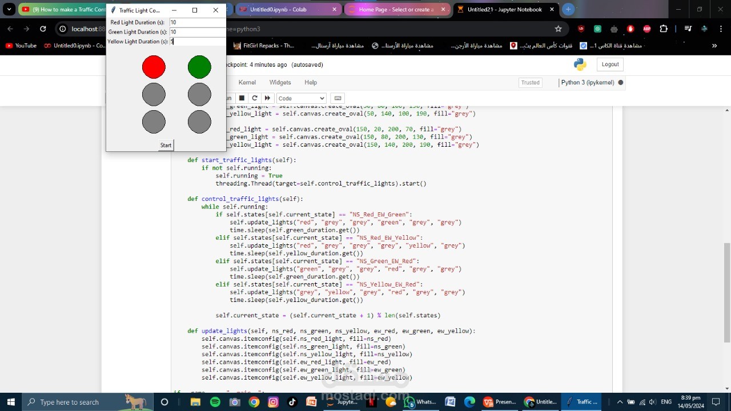
Task: Click the ENG language indicator
Action: point(666,402)
